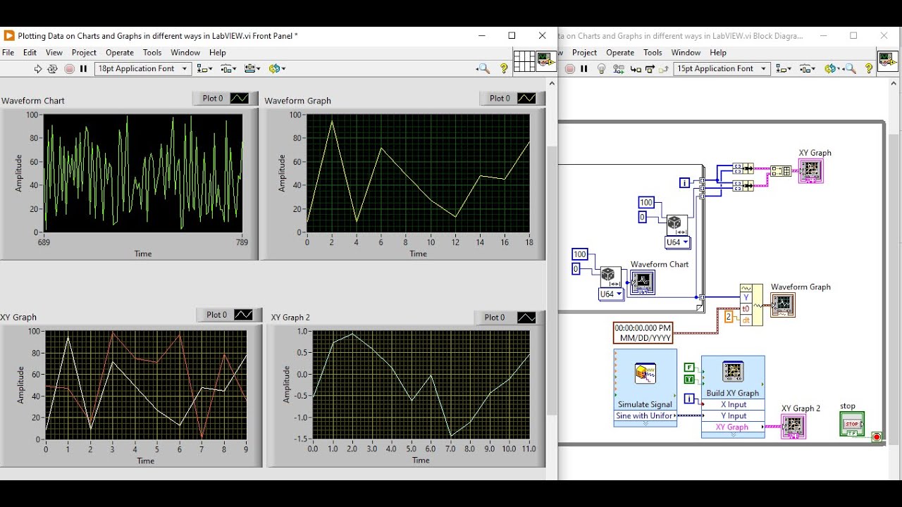902x507 pixels.
Task: Click XY Graph Plot 0 legend
Action: pyautogui.click(x=229, y=315)
